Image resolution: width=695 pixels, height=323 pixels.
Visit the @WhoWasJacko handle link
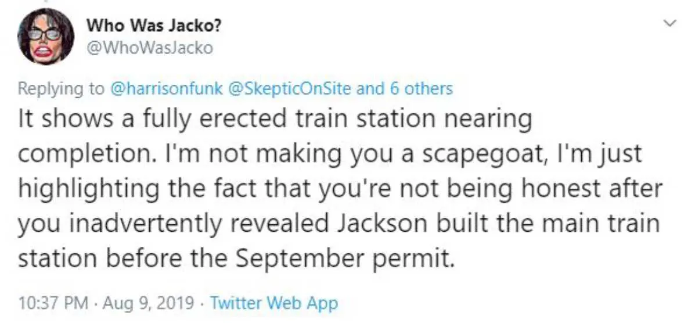(x=149, y=48)
